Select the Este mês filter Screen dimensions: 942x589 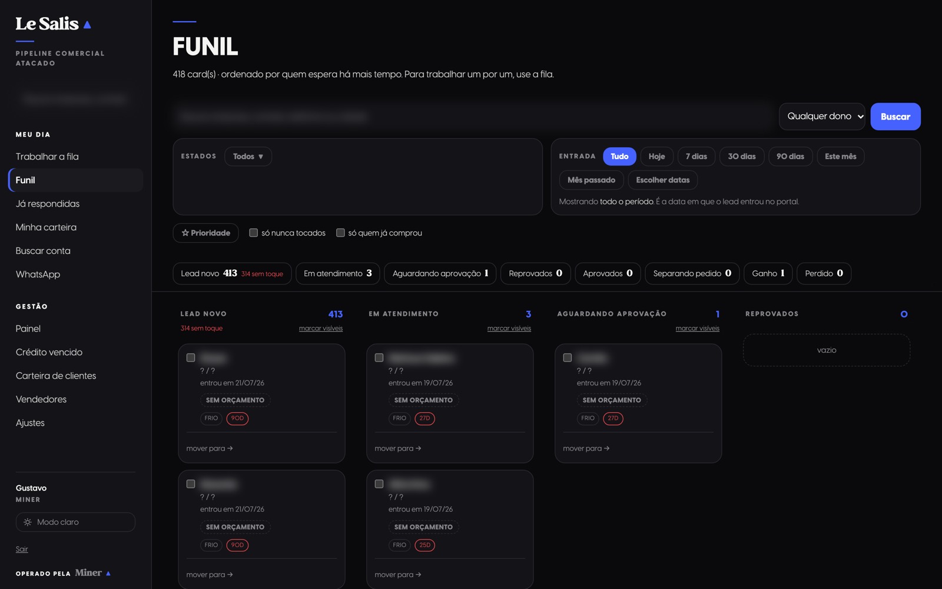click(840, 156)
